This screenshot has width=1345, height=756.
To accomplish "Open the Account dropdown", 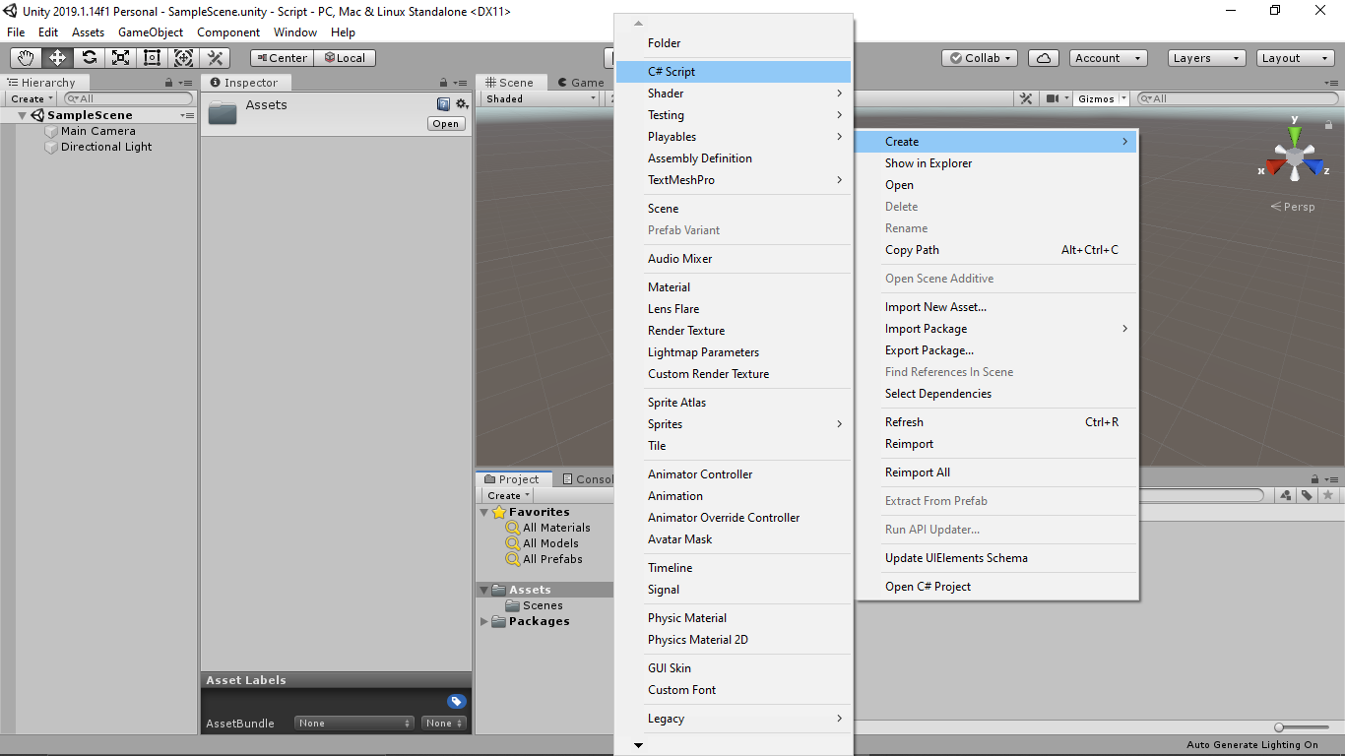I will coord(1108,58).
